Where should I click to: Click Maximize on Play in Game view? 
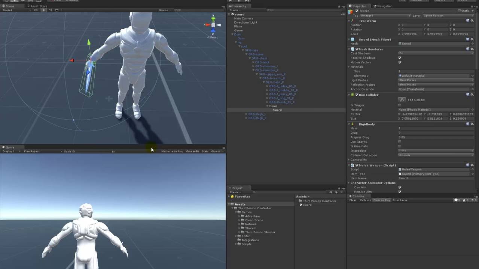click(172, 151)
